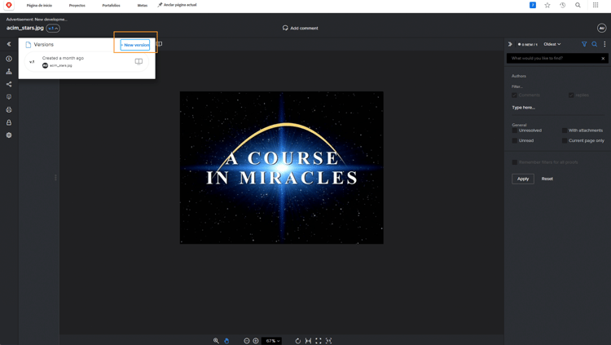Click the fit to page icon
611x345 pixels.
coord(319,341)
